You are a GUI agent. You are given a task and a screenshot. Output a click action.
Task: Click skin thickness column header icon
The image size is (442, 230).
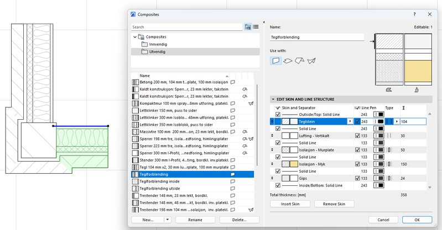(403, 108)
